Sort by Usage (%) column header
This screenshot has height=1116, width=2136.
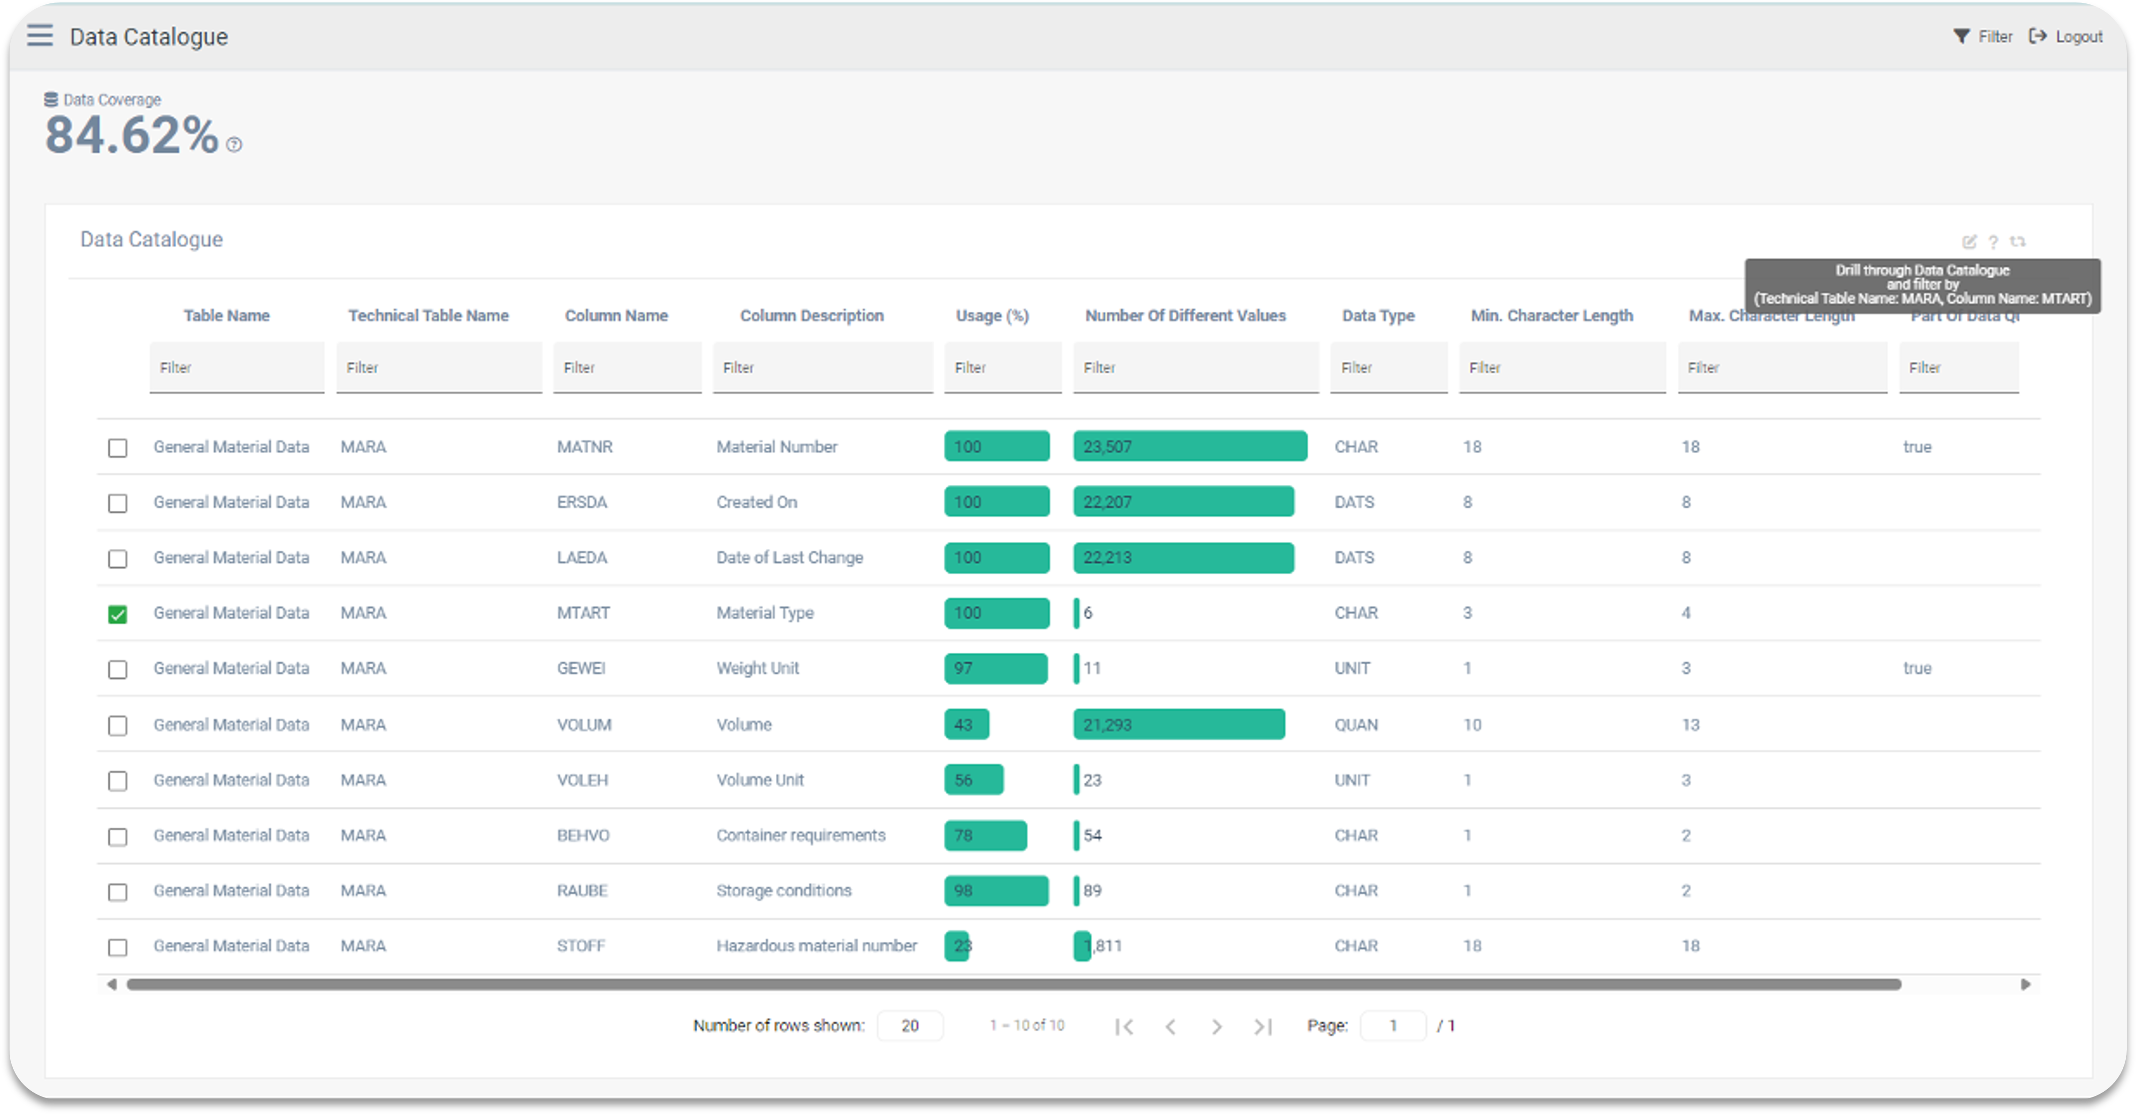992,316
